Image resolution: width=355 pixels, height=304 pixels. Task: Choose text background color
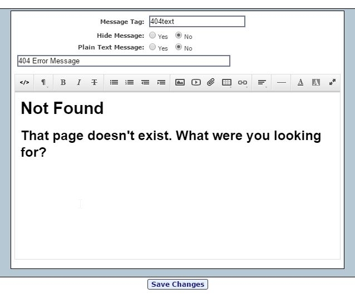coord(316,82)
